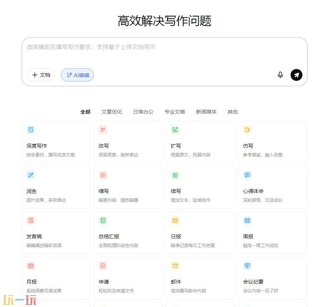
Task: Click the text 增加文本，延续创作
Action: pos(191,200)
